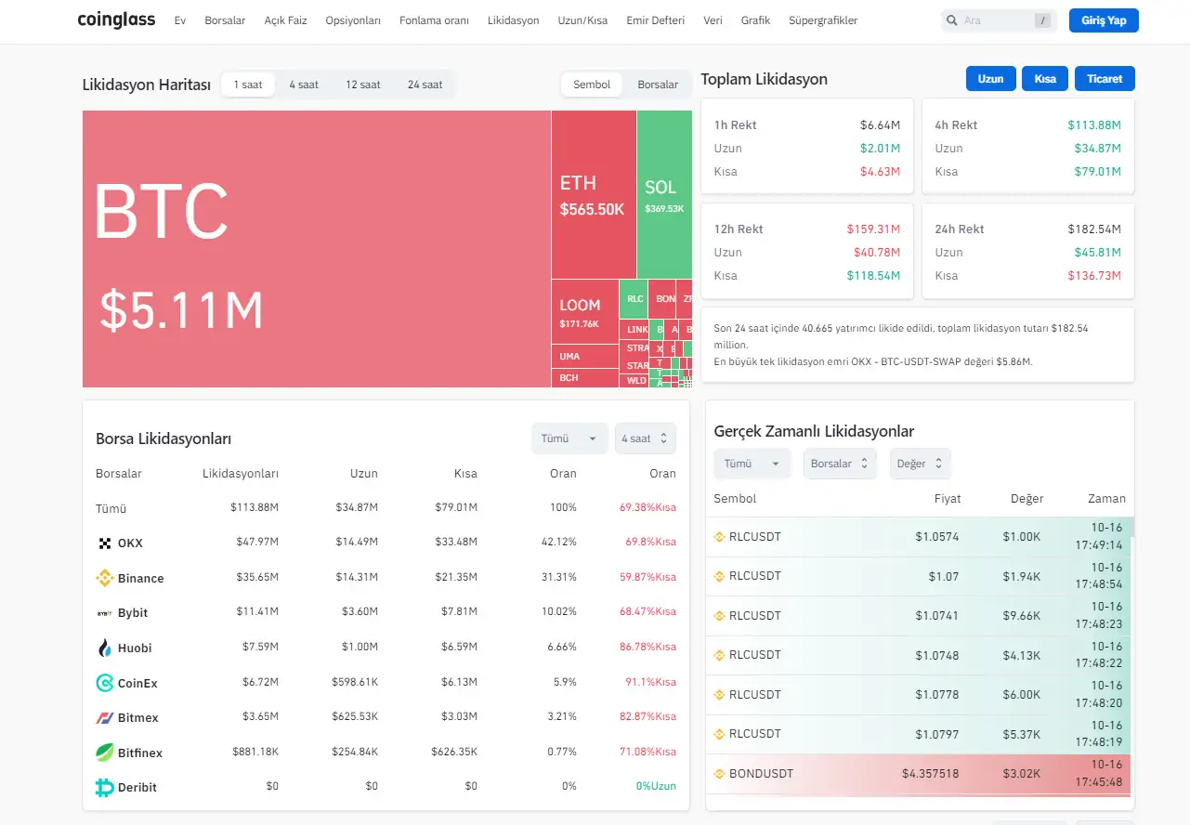1190x825 pixels.
Task: Click the Kısa button
Action: 1045,79
